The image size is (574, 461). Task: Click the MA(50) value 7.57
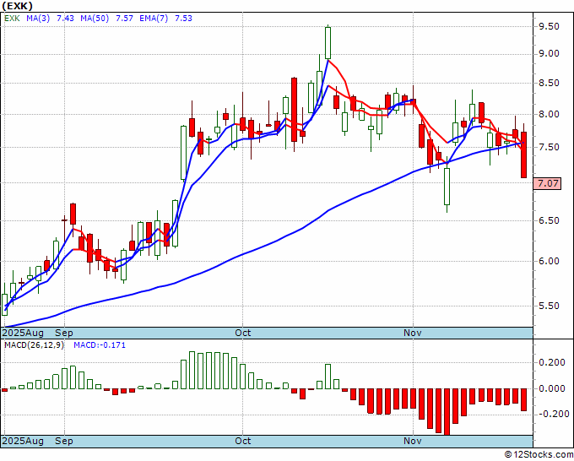tap(124, 19)
